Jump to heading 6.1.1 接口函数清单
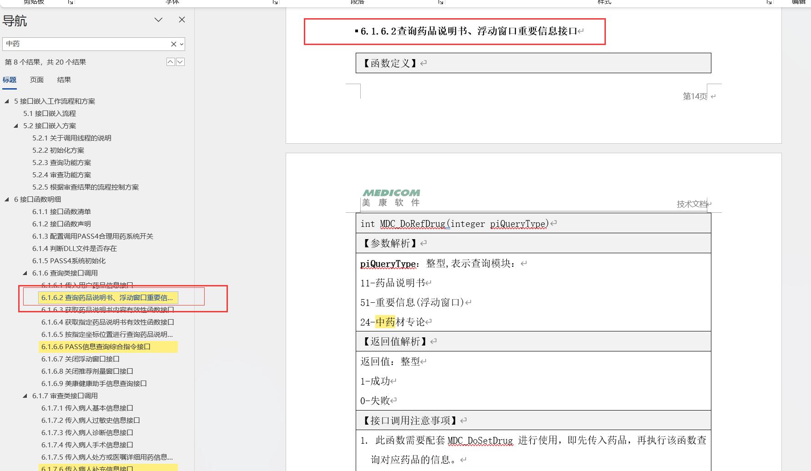Viewport: 811px width, 471px height. point(62,212)
